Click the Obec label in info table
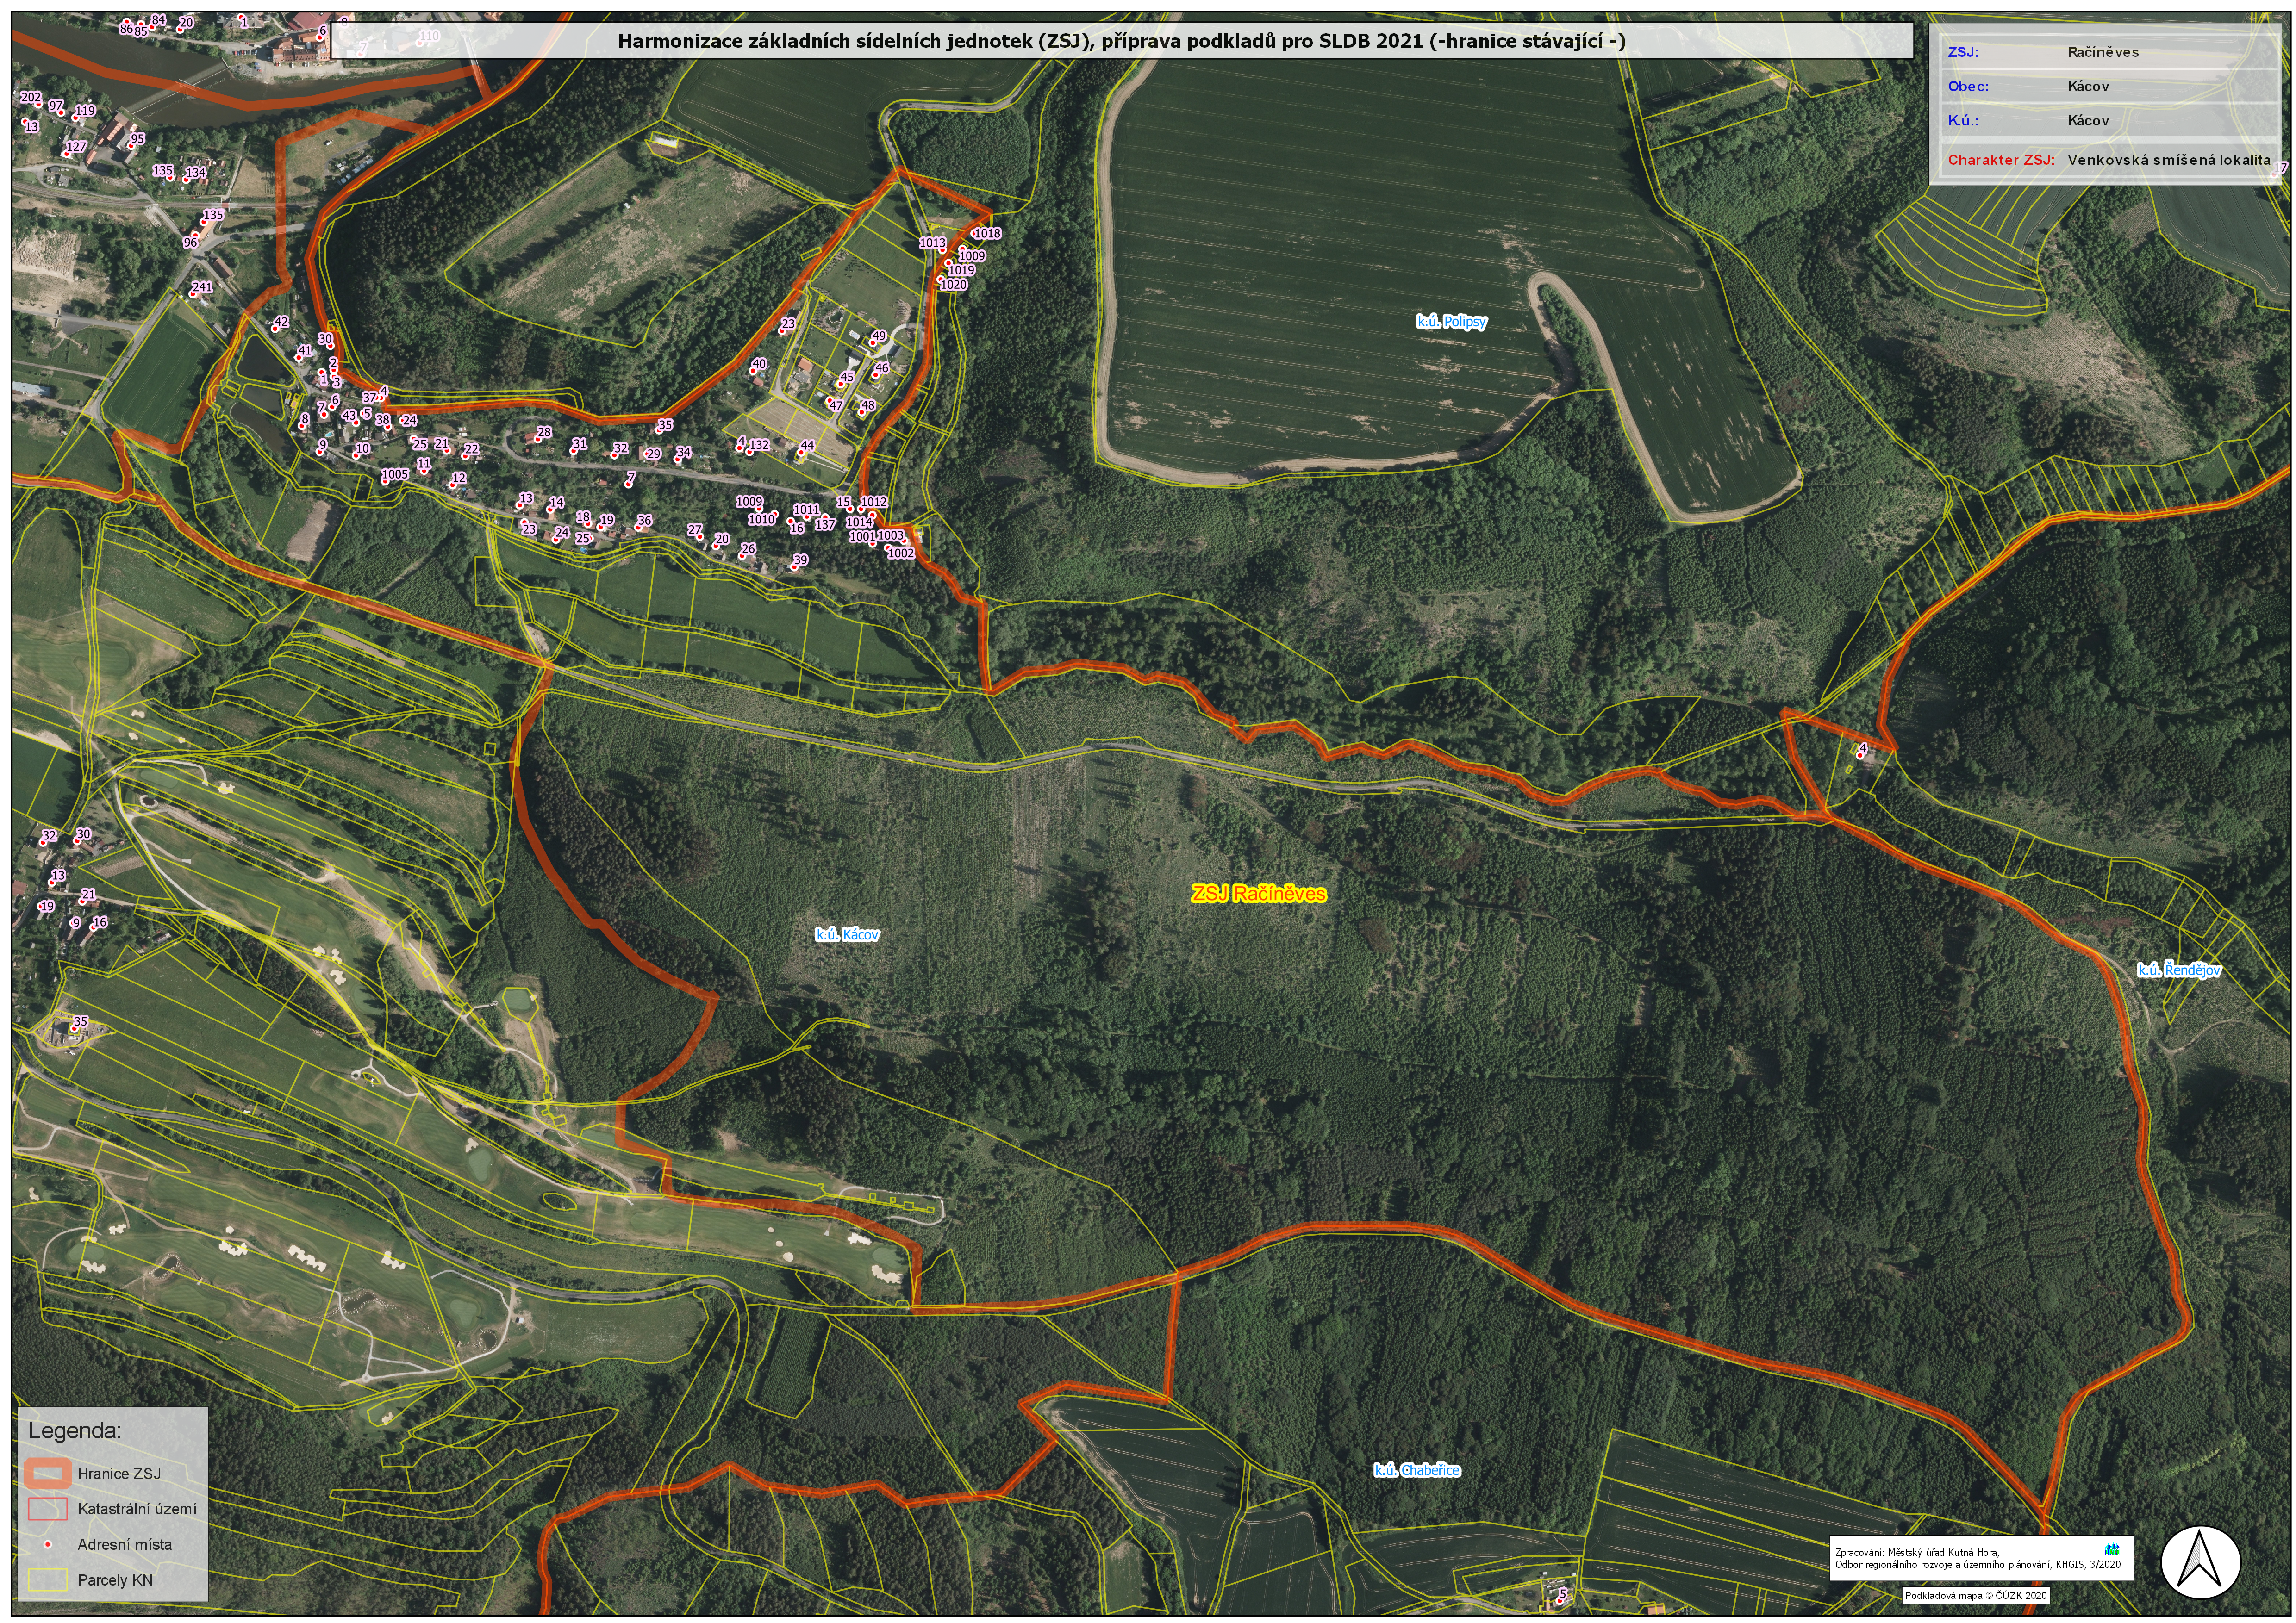 [1968, 86]
